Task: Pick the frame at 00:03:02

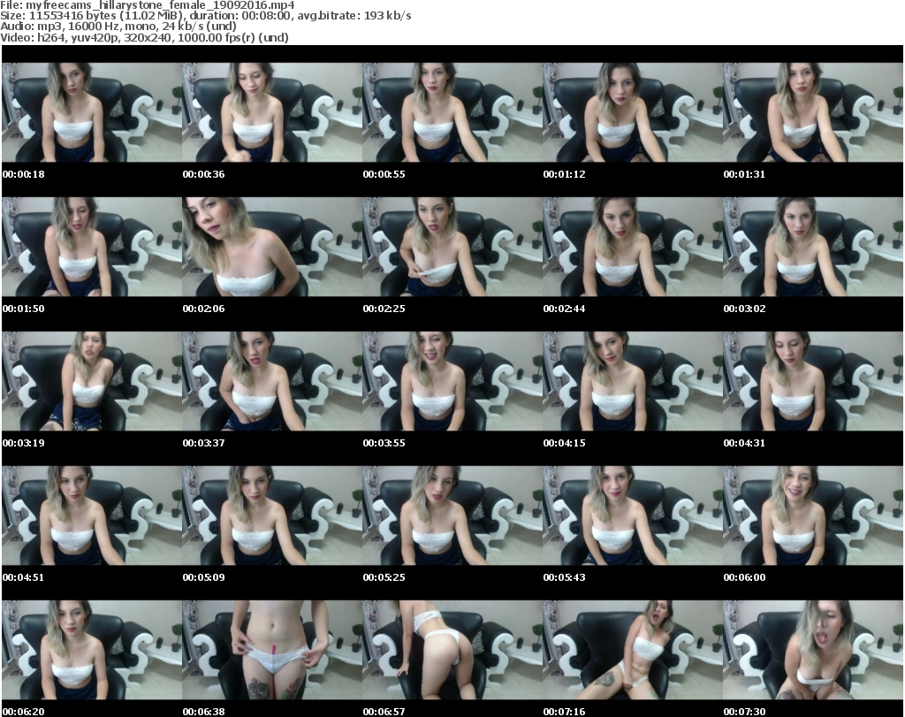Action: pos(813,247)
